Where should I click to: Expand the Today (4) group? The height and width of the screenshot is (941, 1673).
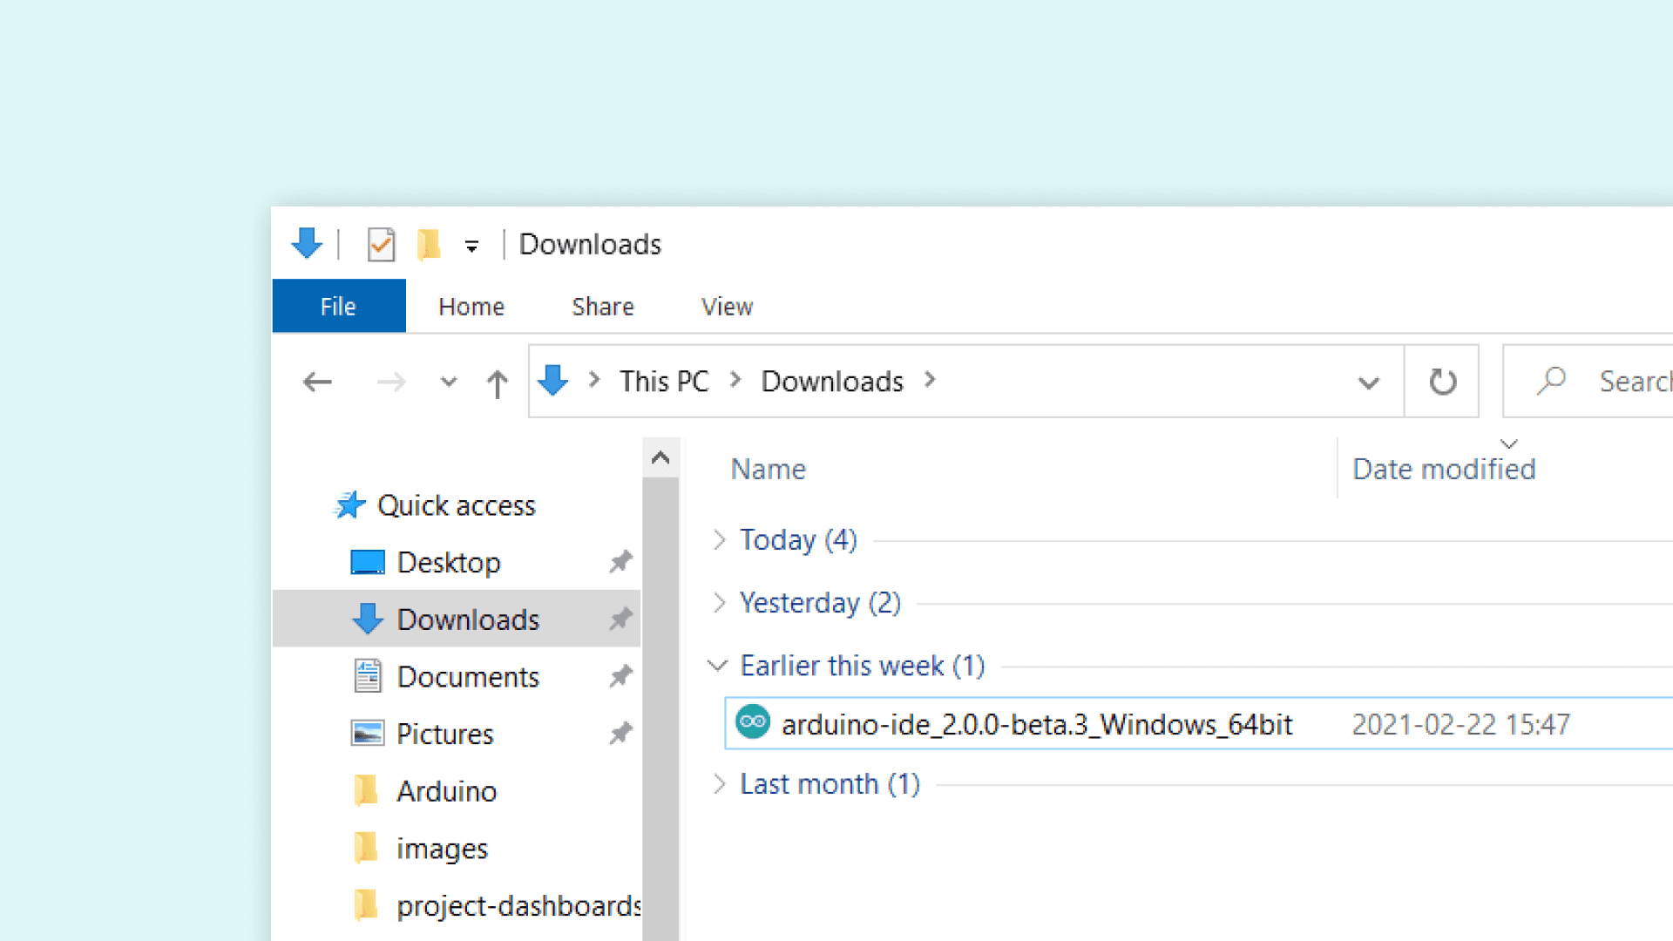point(719,540)
